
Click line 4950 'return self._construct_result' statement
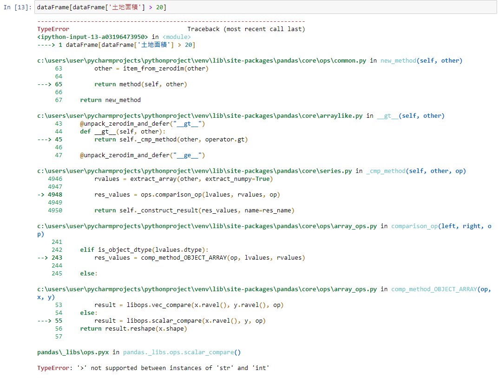tap(194, 211)
